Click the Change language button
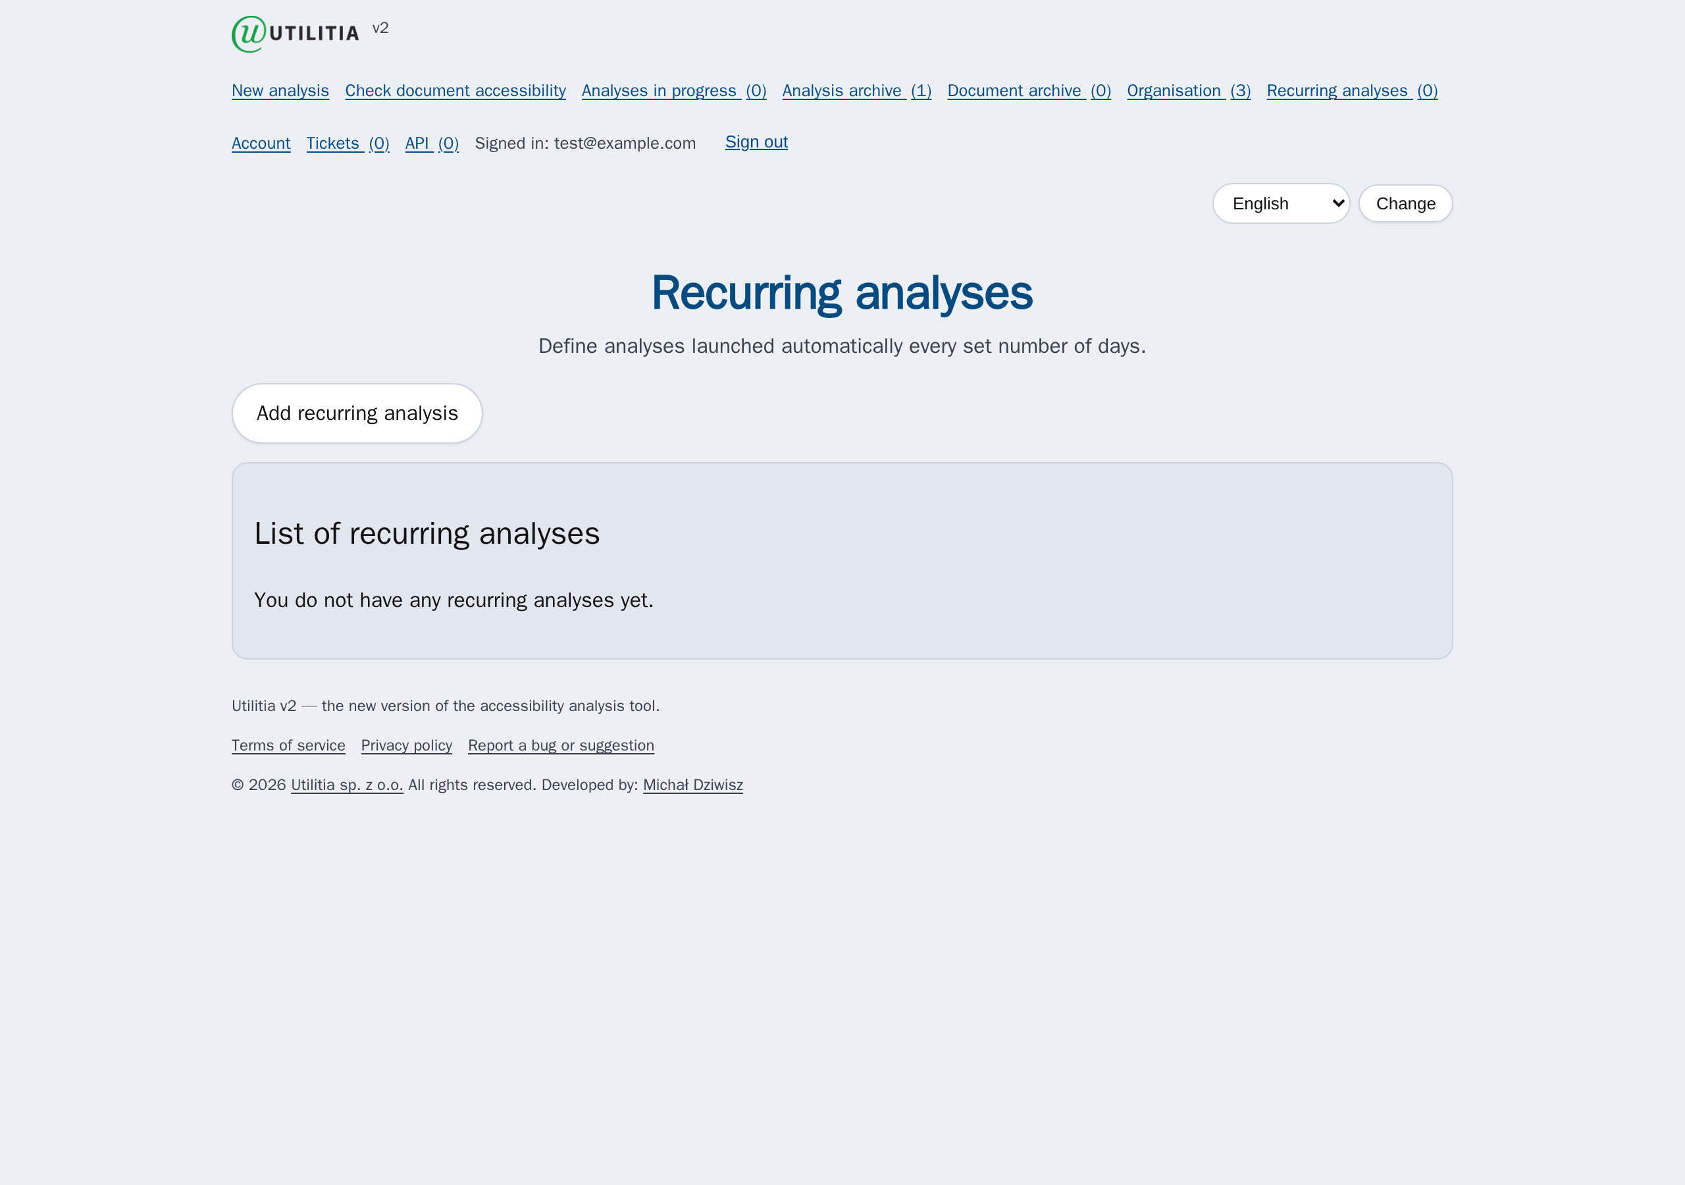1685x1185 pixels. [1405, 203]
